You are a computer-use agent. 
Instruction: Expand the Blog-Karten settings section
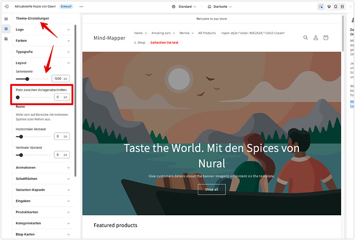(43, 234)
